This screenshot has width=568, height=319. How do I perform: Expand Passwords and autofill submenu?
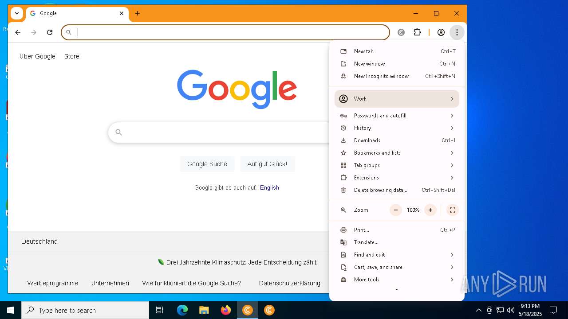tap(397, 116)
